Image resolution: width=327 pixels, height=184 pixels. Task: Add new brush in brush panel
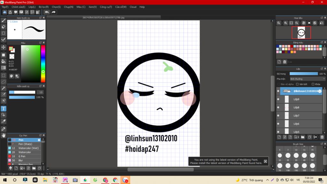(x=16, y=168)
